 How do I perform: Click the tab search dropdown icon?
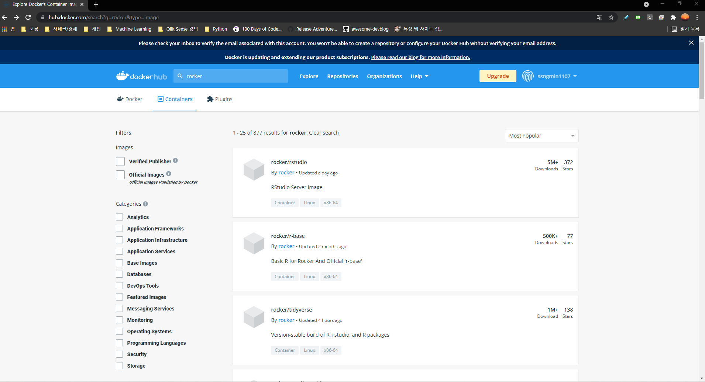click(646, 4)
